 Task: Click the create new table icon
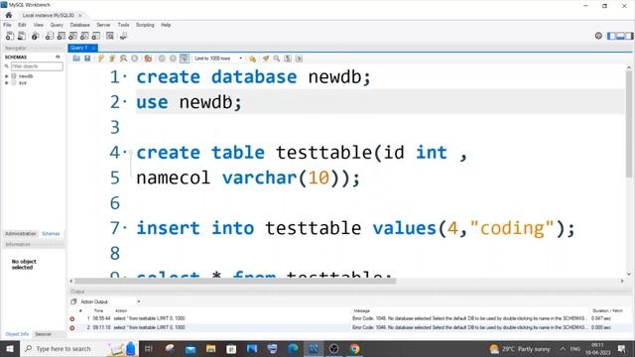pyautogui.click(x=62, y=36)
